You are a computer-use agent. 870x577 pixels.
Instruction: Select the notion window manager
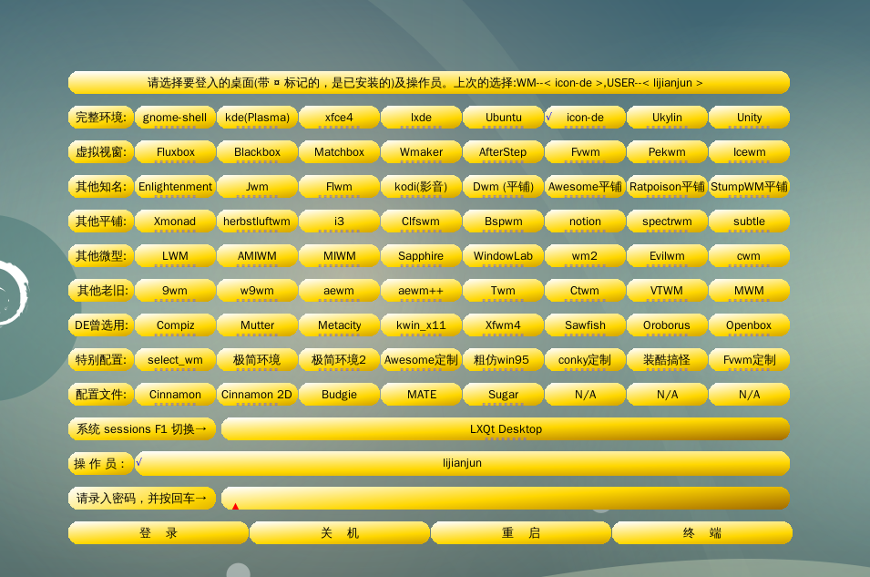585,221
